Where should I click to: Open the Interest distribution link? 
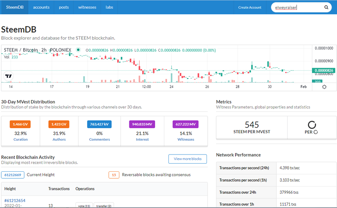click(x=142, y=140)
